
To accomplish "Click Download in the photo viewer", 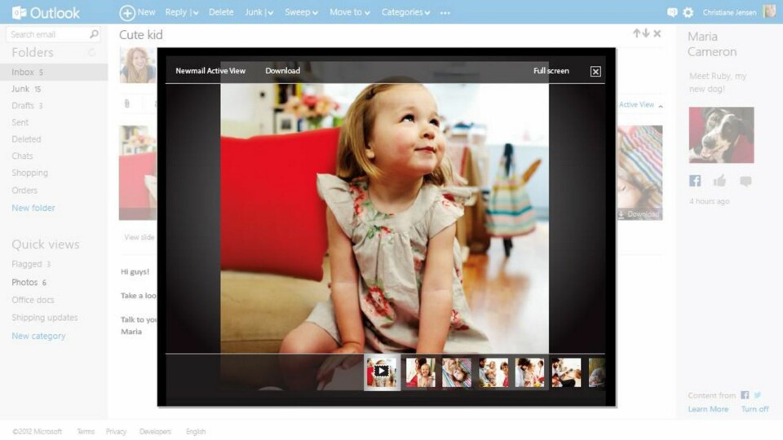I will 282,71.
